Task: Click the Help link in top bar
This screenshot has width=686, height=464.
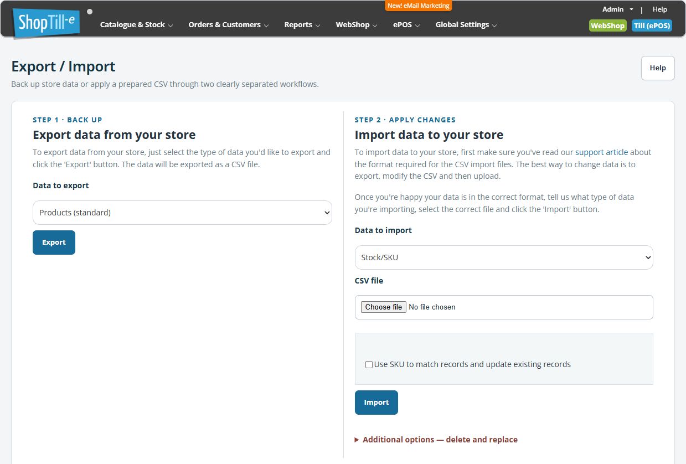Action: click(x=659, y=9)
